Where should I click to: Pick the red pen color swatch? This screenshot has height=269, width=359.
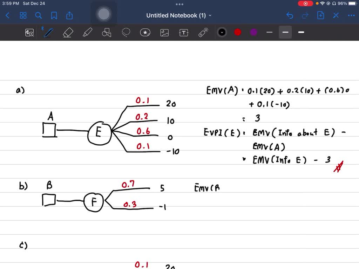(x=238, y=32)
